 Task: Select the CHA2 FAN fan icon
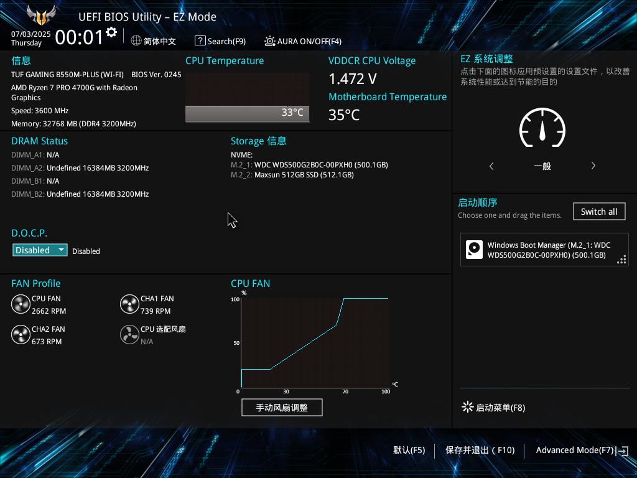[x=21, y=334]
